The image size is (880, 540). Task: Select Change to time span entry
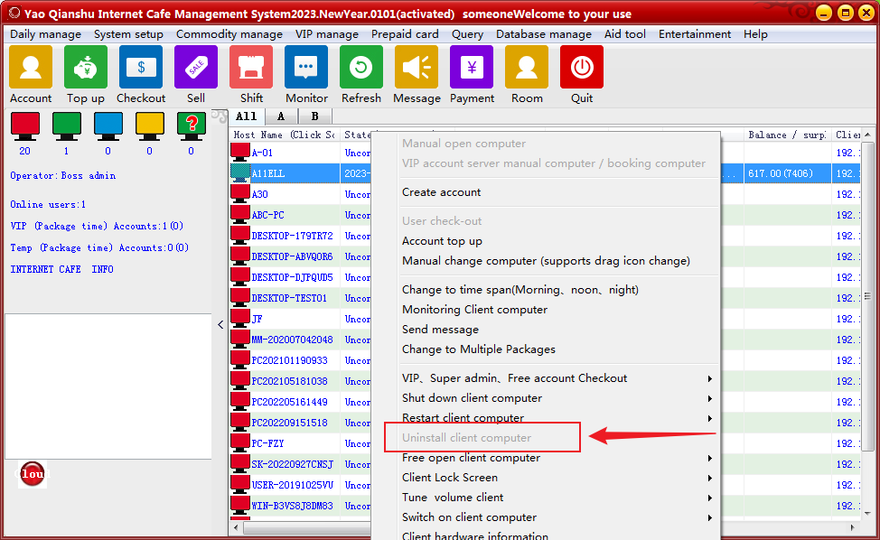tap(520, 290)
